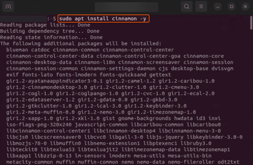The image size is (253, 165).
Task: Click the 'catdoc' package name
Action: (x=40, y=50)
